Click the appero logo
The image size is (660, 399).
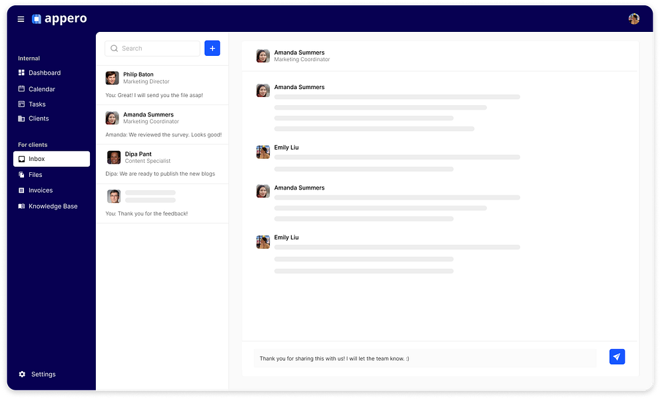pos(59,19)
